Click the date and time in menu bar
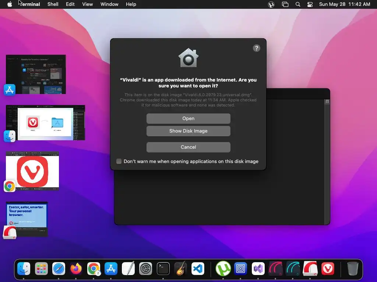 pyautogui.click(x=345, y=4)
